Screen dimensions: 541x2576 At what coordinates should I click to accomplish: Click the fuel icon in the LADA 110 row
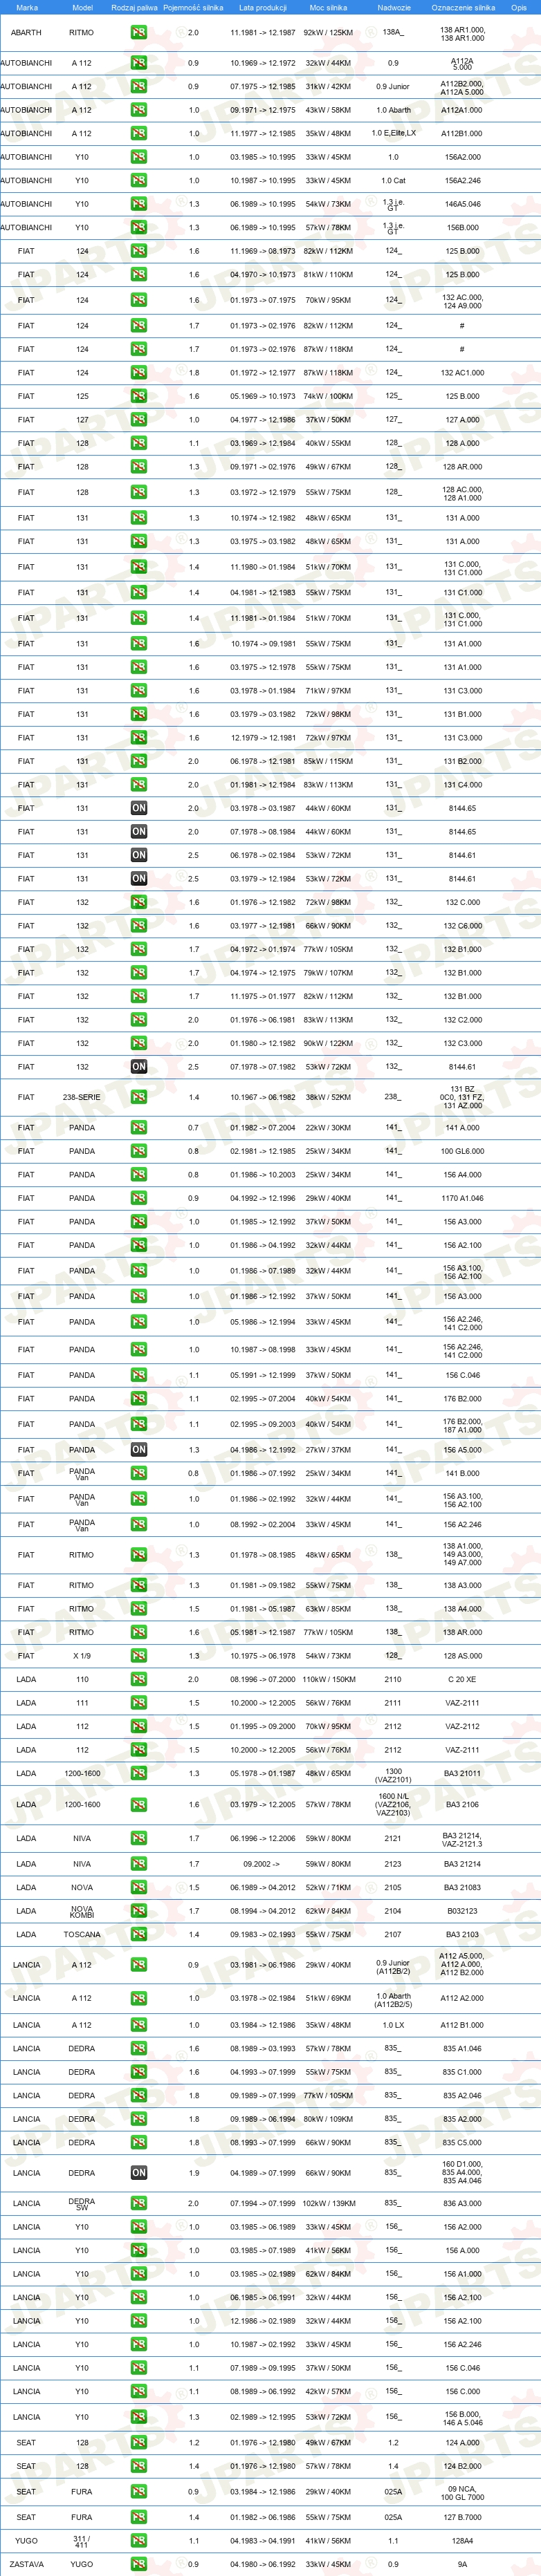coord(138,1680)
